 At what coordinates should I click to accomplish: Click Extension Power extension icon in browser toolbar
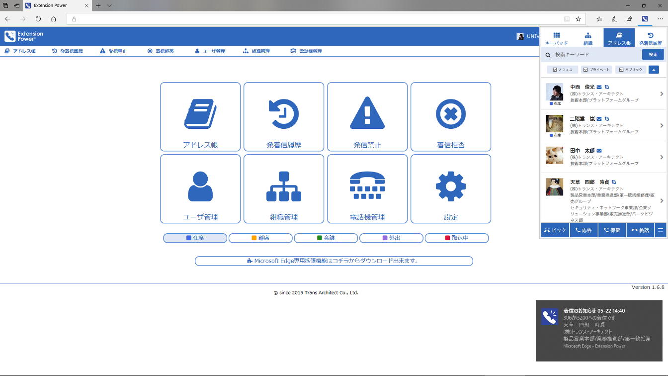pos(645,19)
